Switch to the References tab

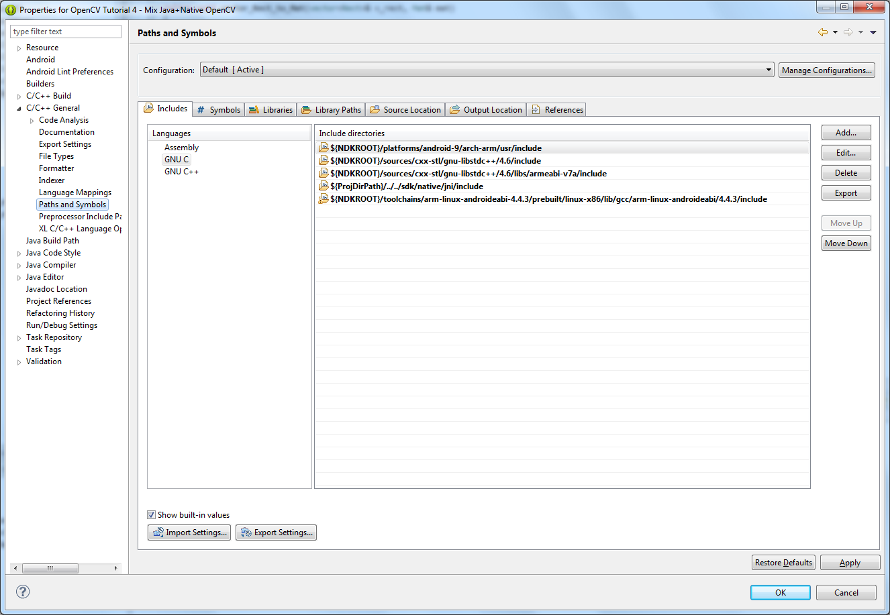557,110
